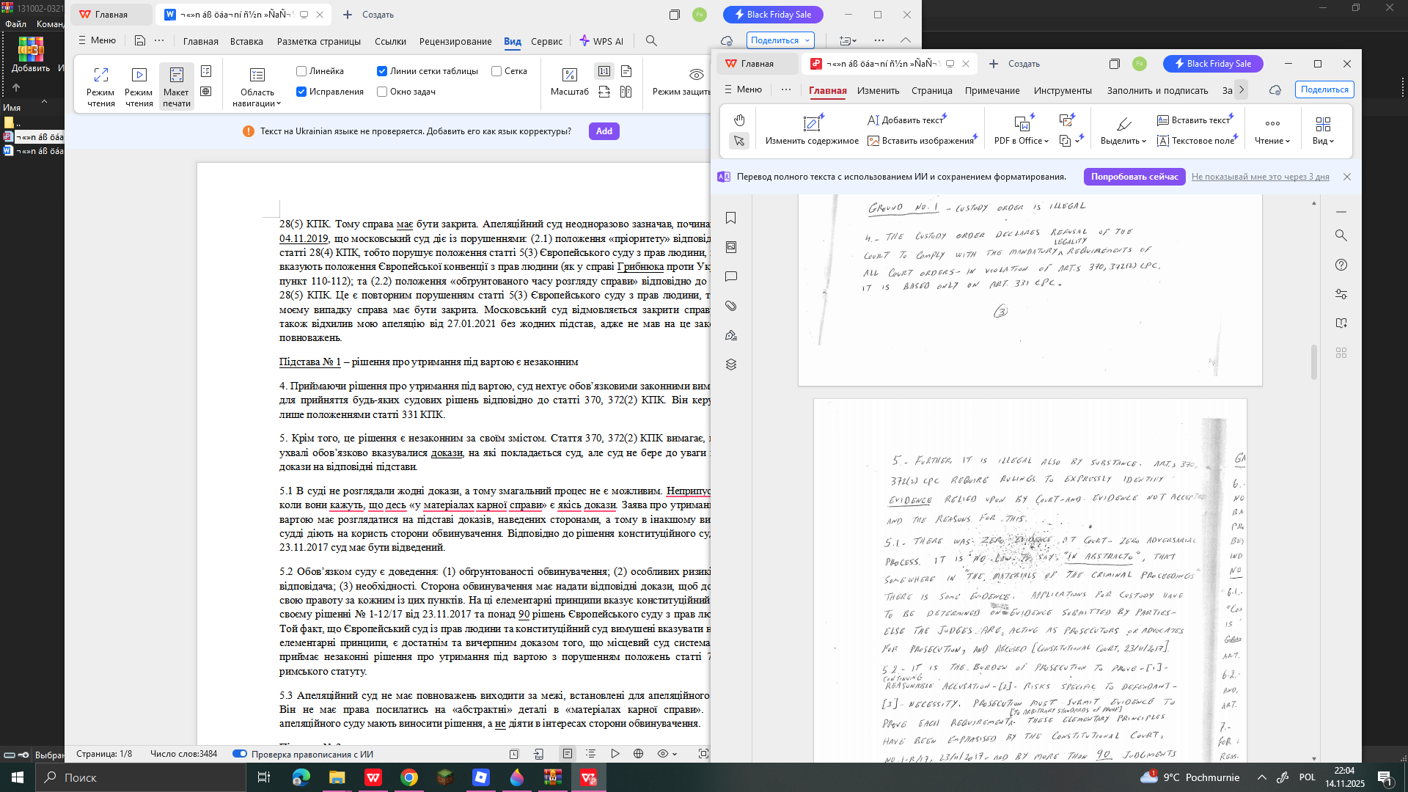
Task: Toggle the Проверка правописания с ИИ switch
Action: 240,754
